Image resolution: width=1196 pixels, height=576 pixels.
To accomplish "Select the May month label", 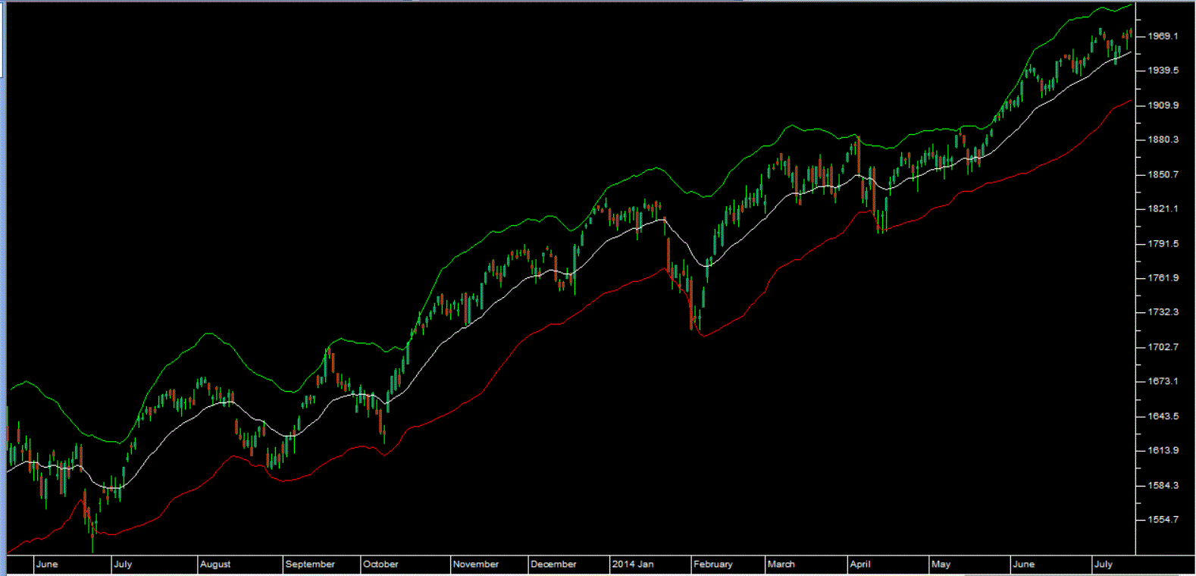I will 941,565.
